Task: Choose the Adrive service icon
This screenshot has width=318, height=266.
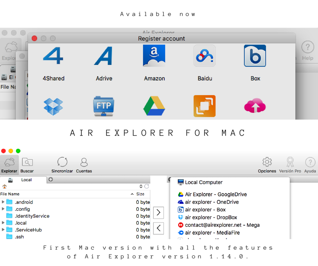Action: click(104, 56)
